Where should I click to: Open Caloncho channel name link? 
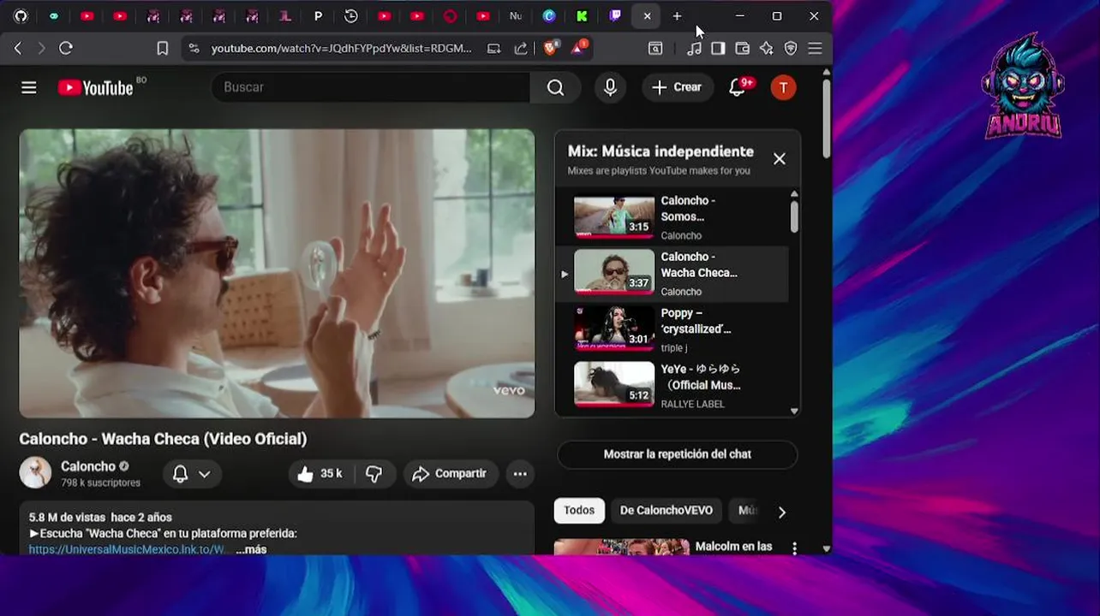(x=88, y=466)
